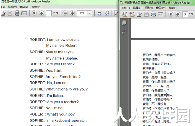Click text "SOPHIE: Nice to meet you."

point(52,52)
